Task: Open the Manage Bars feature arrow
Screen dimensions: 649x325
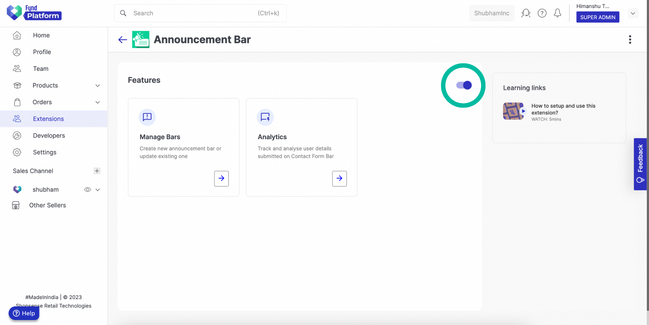Action: point(221,178)
